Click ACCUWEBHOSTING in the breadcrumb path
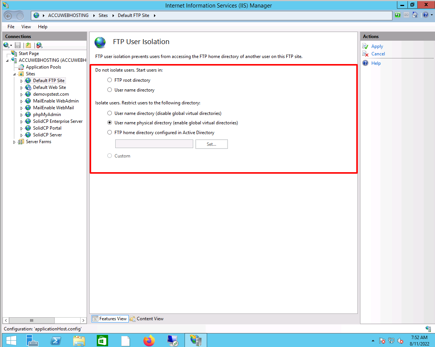Image resolution: width=435 pixels, height=347 pixels. (68, 15)
